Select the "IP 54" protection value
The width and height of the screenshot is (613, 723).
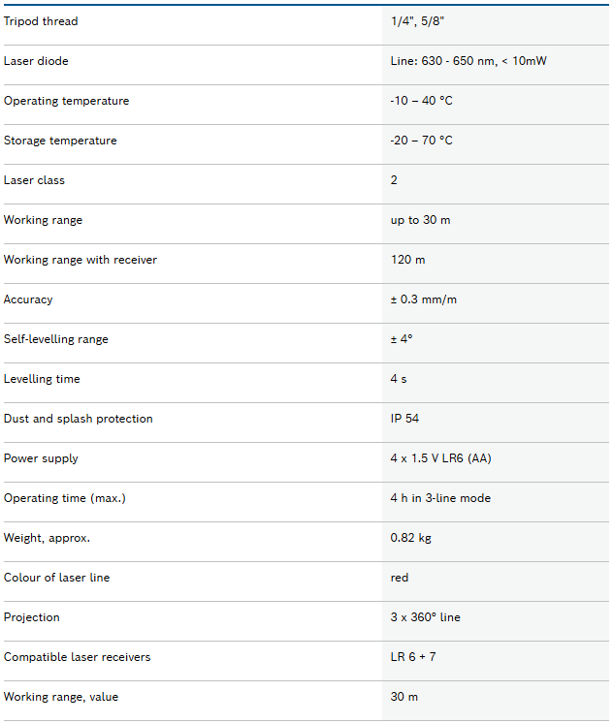tap(404, 419)
